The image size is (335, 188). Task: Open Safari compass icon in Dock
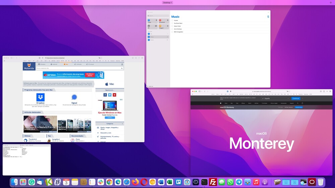127,182
